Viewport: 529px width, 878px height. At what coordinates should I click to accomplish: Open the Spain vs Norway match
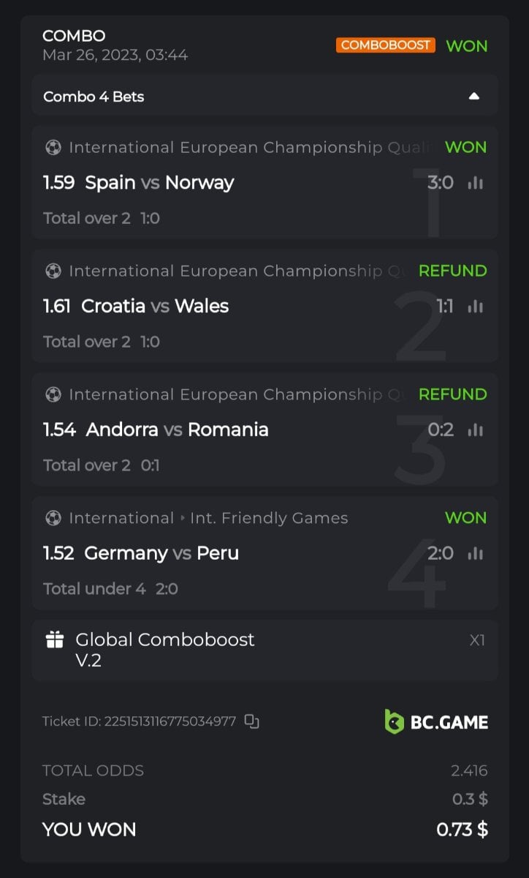159,182
